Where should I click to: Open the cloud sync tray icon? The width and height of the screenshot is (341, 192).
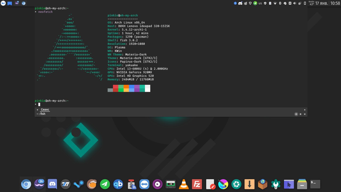pos(285,3)
